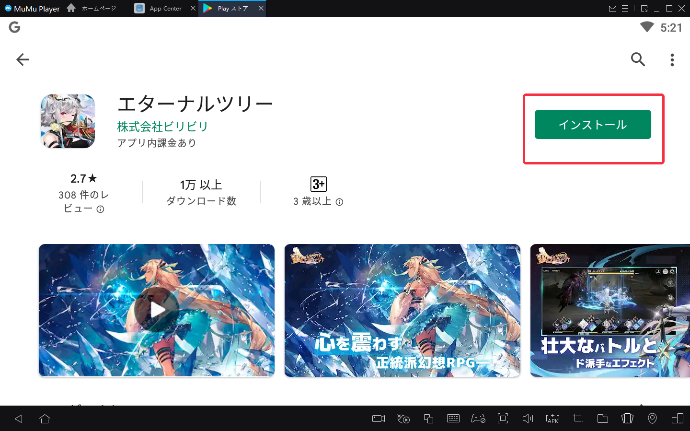Go back with the Play Store arrow
This screenshot has width=690, height=431.
coord(23,59)
